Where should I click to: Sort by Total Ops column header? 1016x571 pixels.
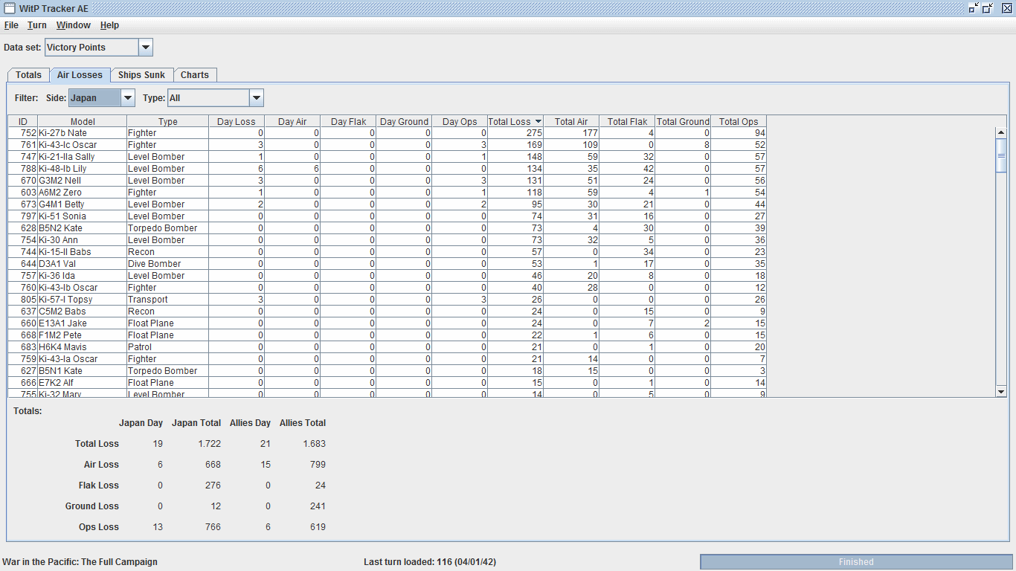pos(739,122)
